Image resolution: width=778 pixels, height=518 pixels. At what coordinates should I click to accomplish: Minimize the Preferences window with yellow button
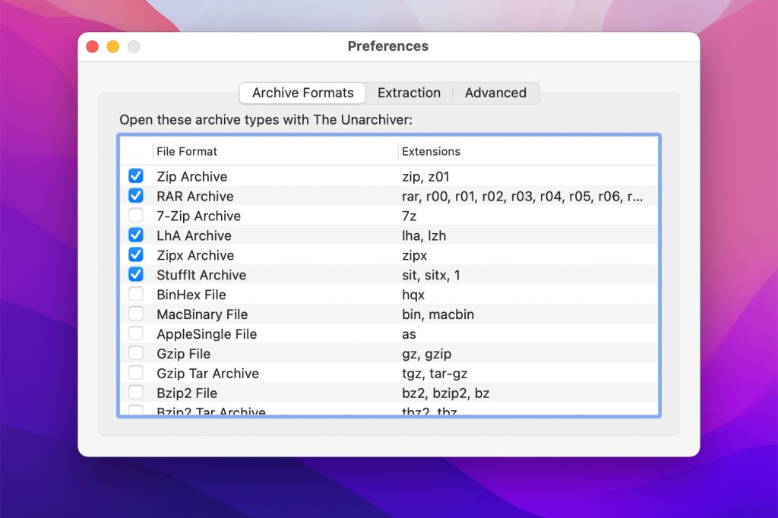point(113,46)
